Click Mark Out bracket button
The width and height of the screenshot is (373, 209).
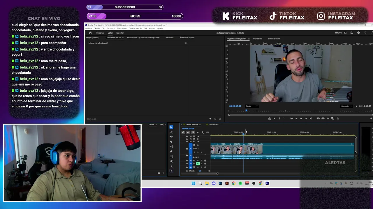point(284,118)
